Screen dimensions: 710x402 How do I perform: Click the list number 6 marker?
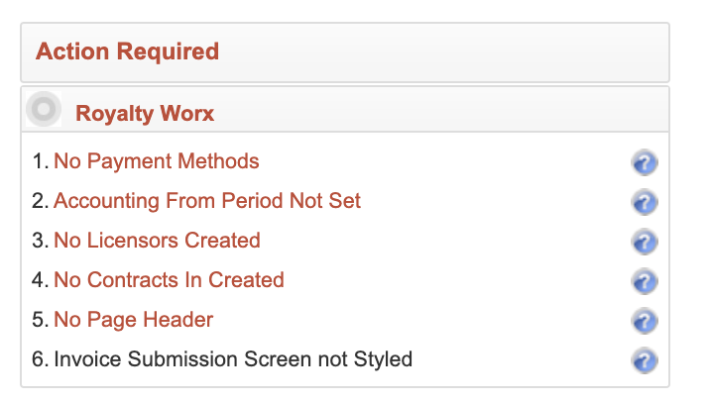click(x=41, y=359)
